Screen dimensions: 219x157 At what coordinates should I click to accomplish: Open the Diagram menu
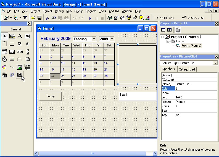tap(91, 11)
